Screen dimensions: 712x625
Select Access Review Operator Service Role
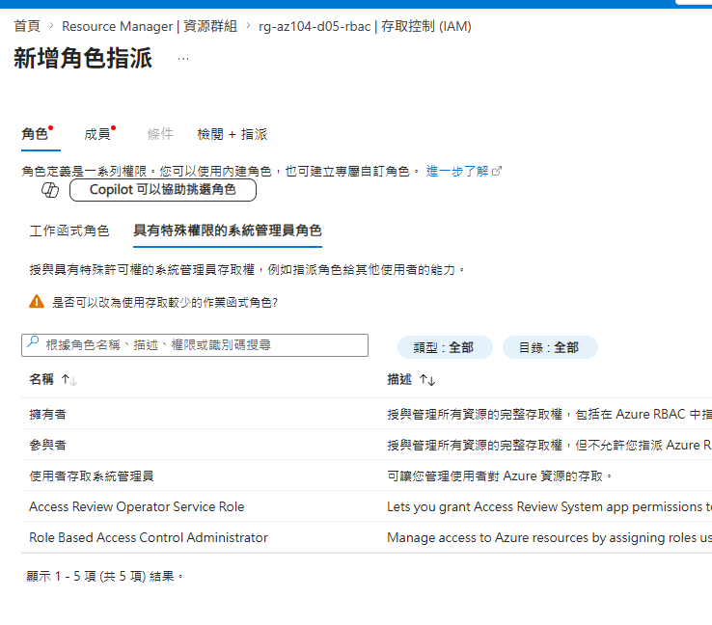[367, 506]
